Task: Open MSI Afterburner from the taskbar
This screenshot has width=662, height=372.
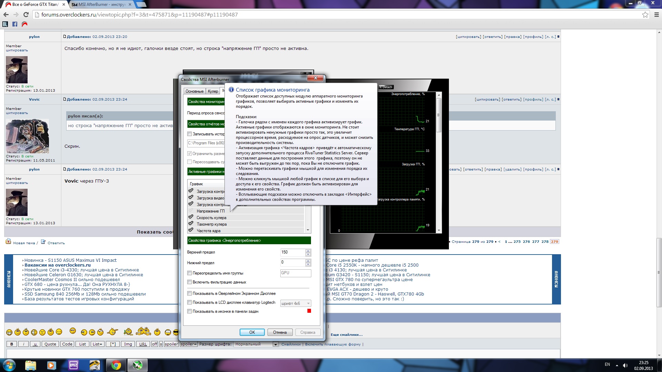Action: pyautogui.click(x=138, y=365)
